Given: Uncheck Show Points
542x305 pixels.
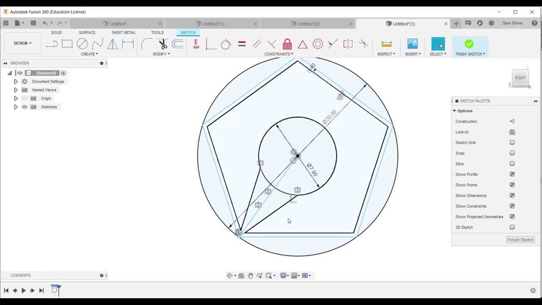Looking at the screenshot, I should tap(512, 185).
